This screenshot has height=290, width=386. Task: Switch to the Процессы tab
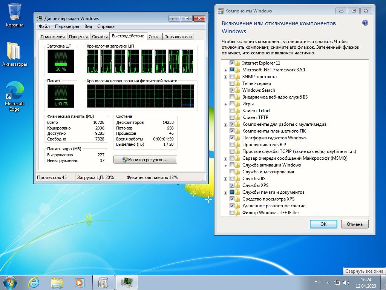[78, 37]
